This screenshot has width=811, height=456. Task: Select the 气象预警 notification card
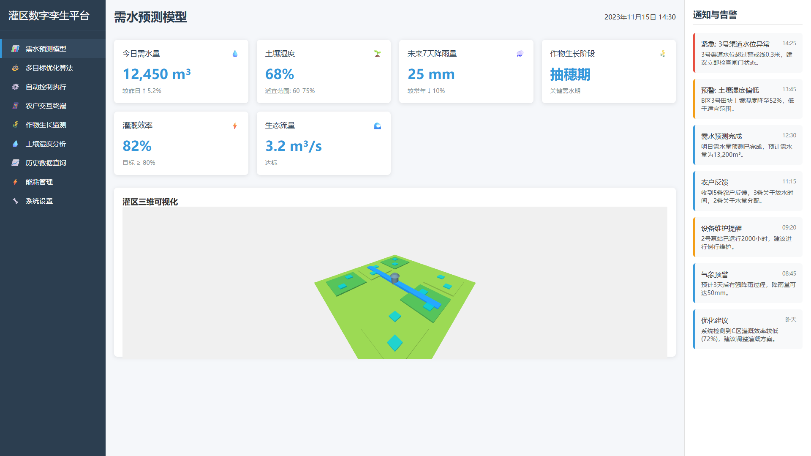point(747,283)
